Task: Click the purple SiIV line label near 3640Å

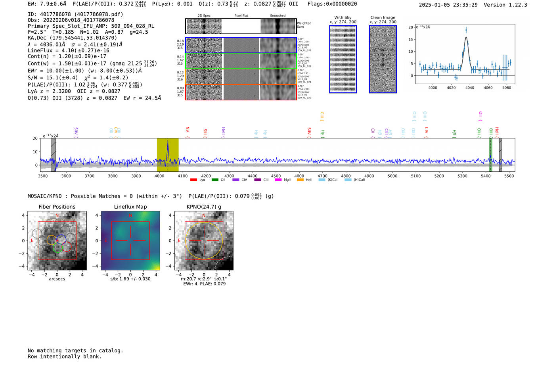Action: pos(76,132)
